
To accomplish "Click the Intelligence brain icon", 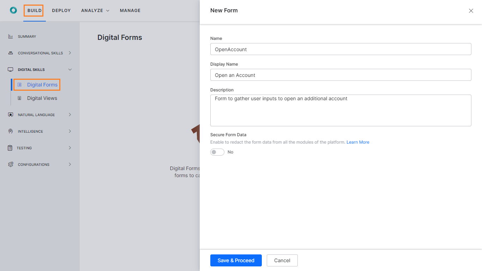I will [x=10, y=131].
